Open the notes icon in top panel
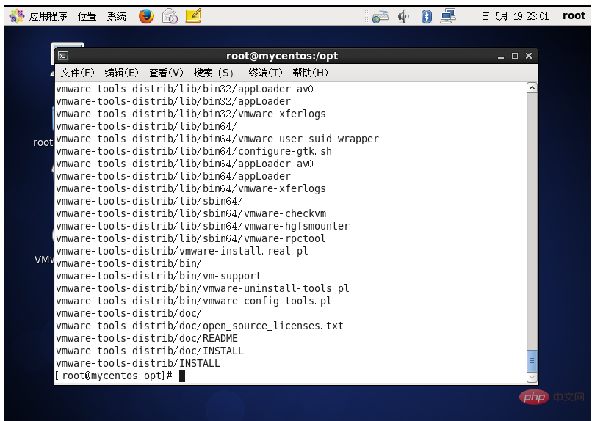592x421 pixels. point(193,16)
